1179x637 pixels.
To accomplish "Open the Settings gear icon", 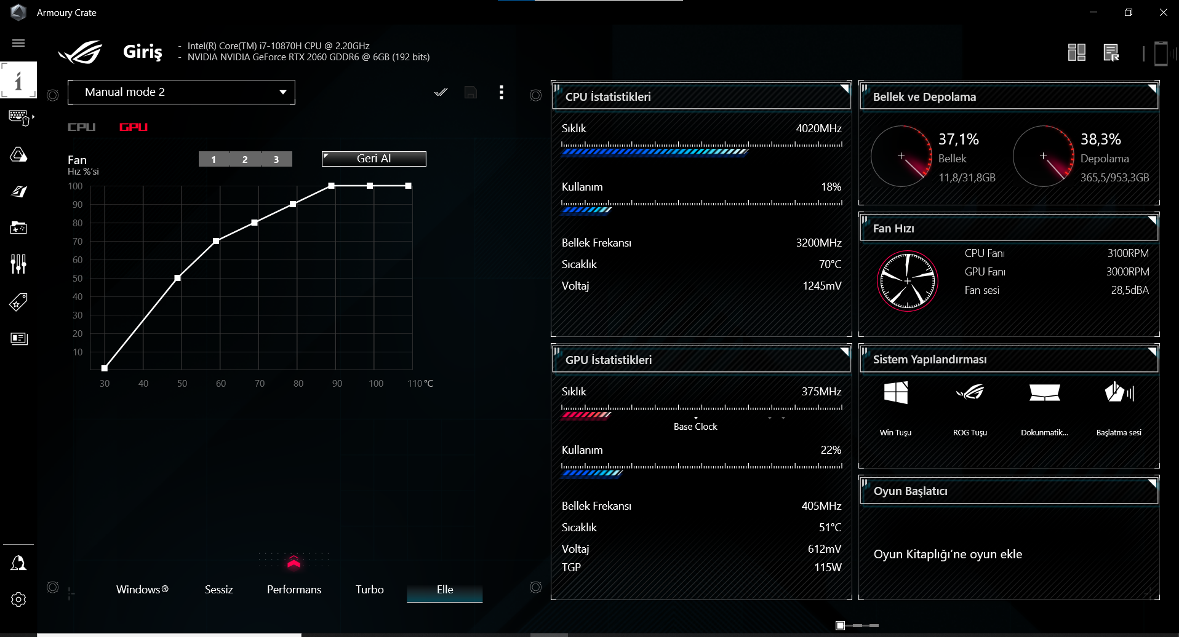I will tap(18, 599).
